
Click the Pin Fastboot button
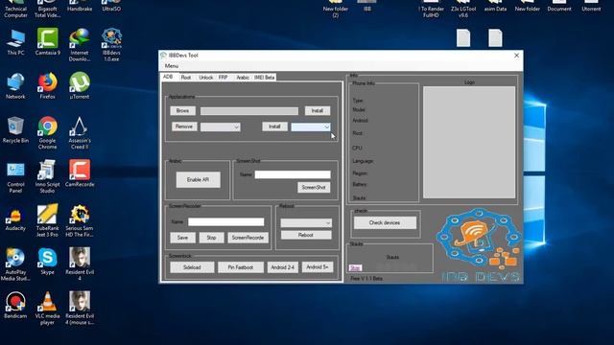[241, 267]
